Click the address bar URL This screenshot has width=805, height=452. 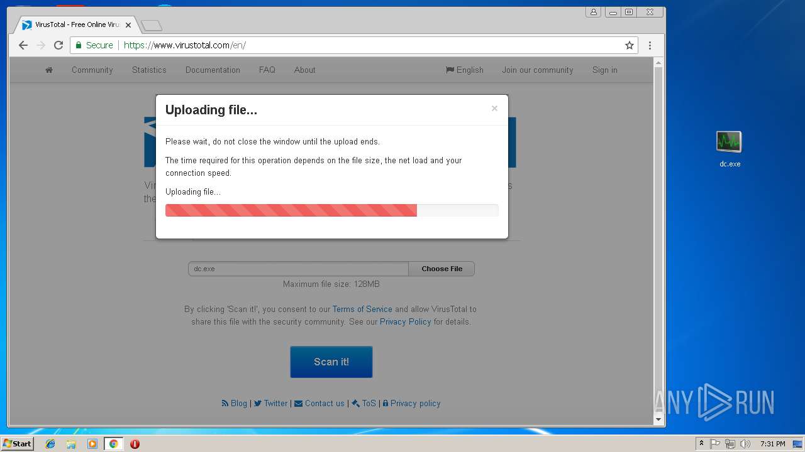coord(185,45)
